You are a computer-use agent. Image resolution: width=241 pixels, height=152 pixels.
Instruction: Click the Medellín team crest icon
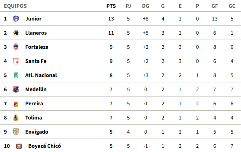tap(16, 89)
